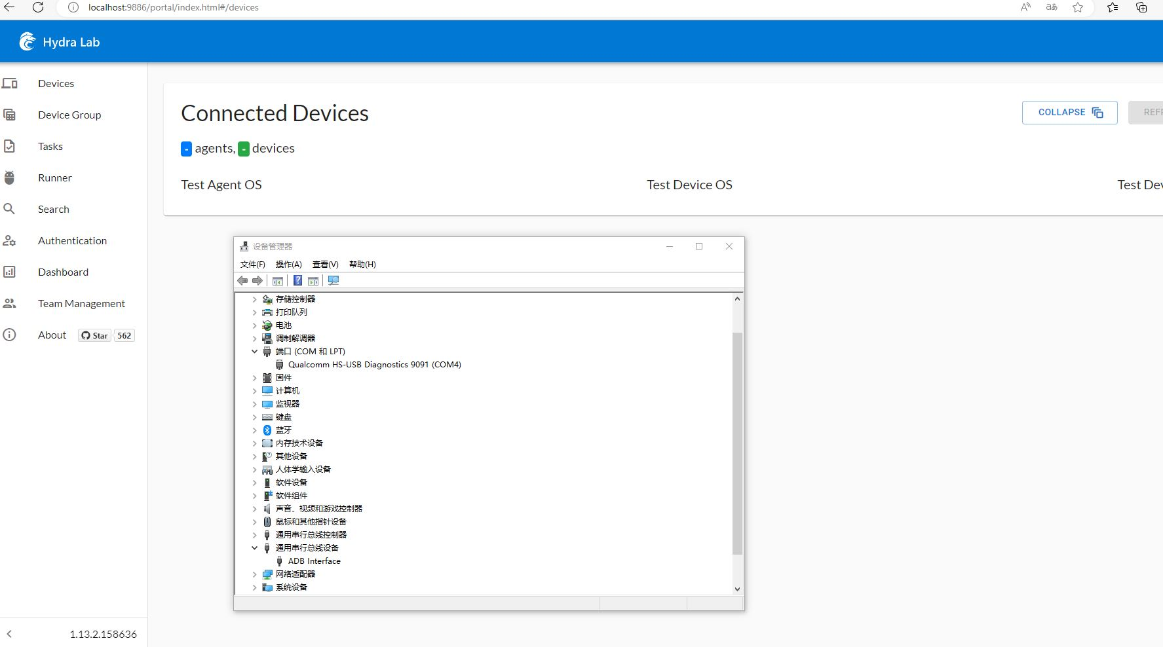Screen dimensions: 1163x647
Task: Click the Team Management sidebar icon
Action: click(x=10, y=303)
